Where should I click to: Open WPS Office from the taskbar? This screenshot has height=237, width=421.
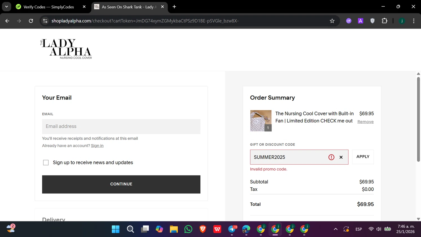pos(217,229)
